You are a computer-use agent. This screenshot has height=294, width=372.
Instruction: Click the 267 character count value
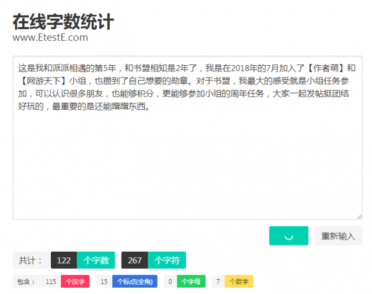[135, 260]
